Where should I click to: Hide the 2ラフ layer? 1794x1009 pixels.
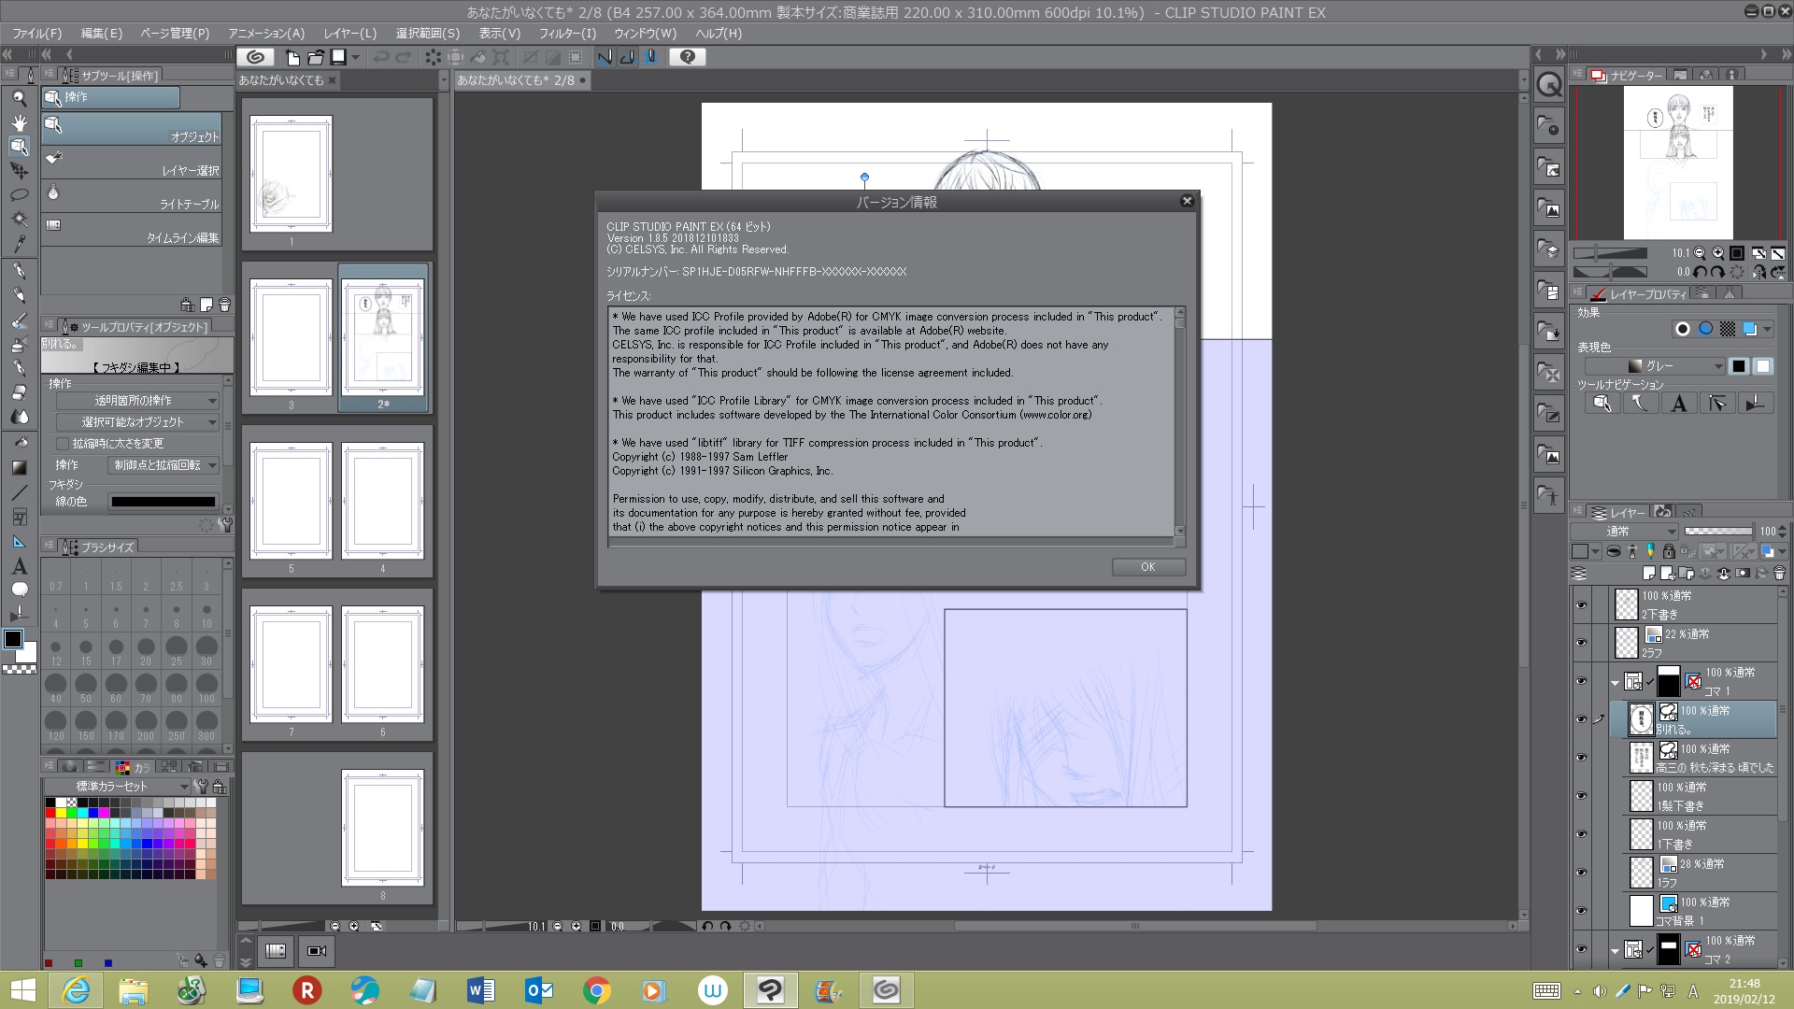[x=1581, y=643]
